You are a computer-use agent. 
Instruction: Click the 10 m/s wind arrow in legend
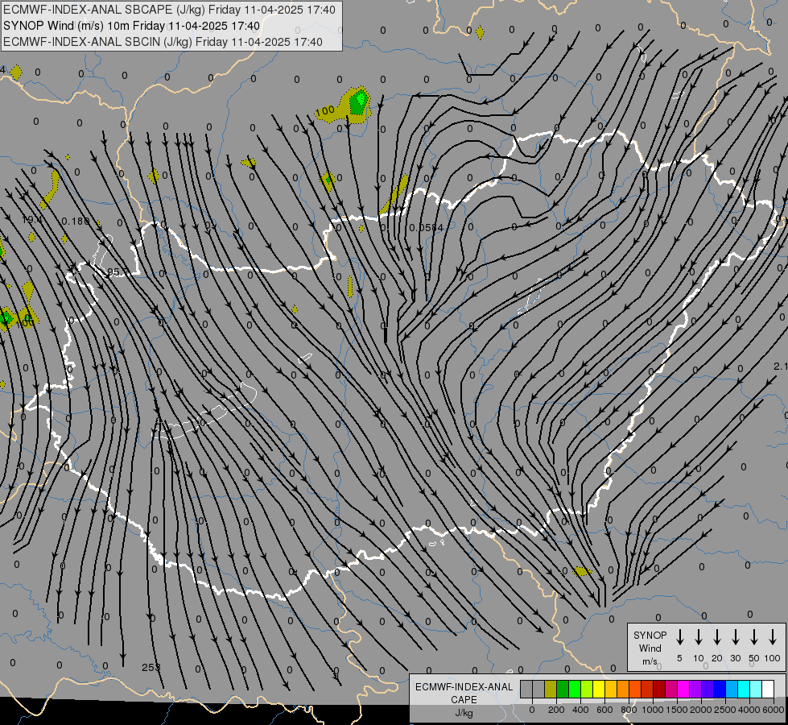699,637
